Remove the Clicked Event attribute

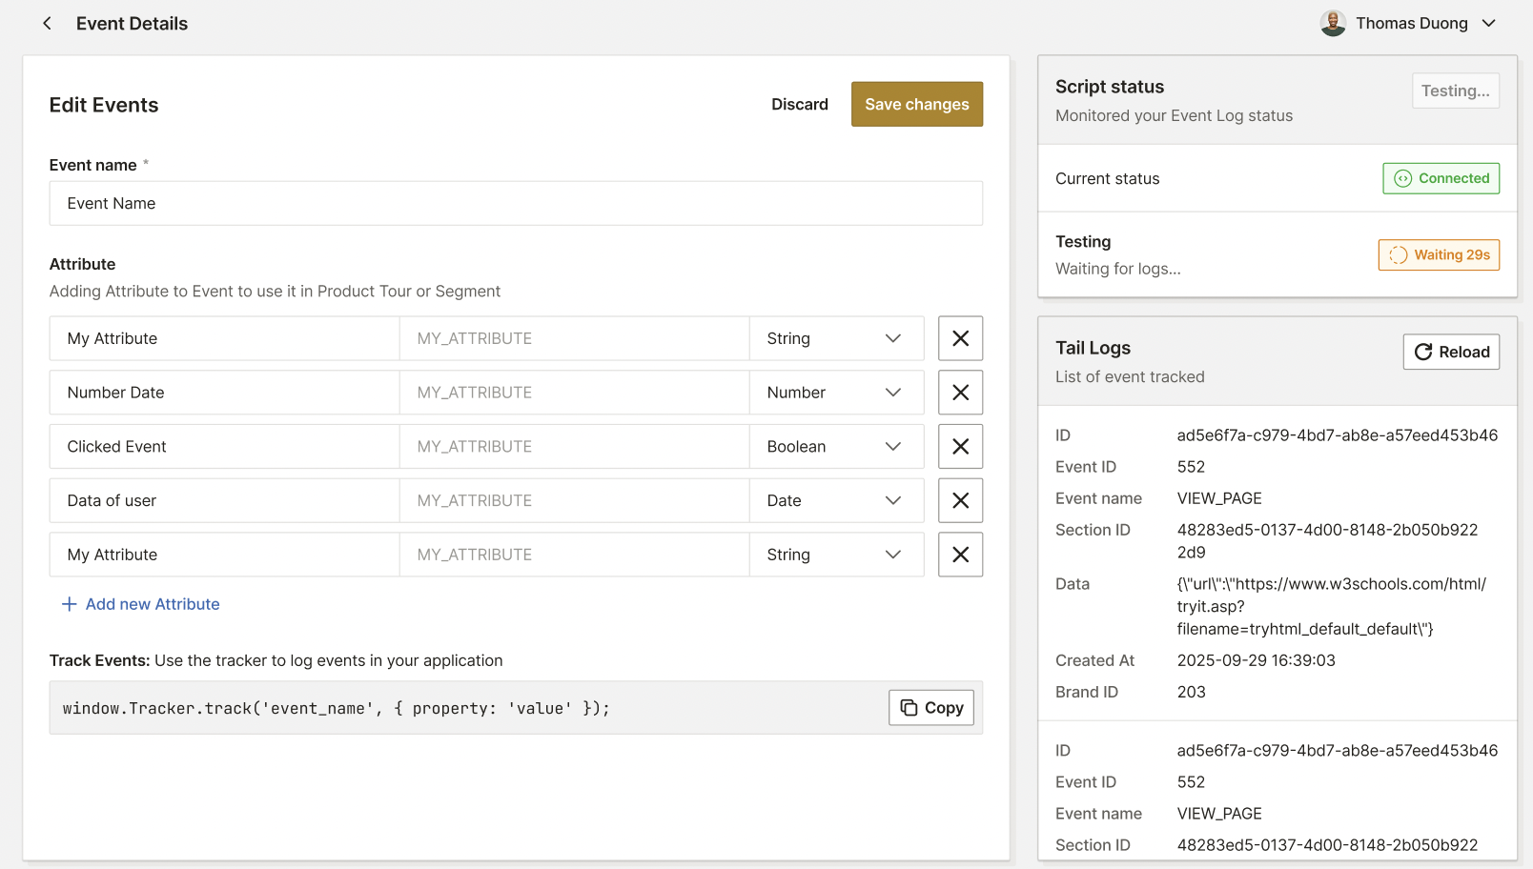click(x=960, y=446)
